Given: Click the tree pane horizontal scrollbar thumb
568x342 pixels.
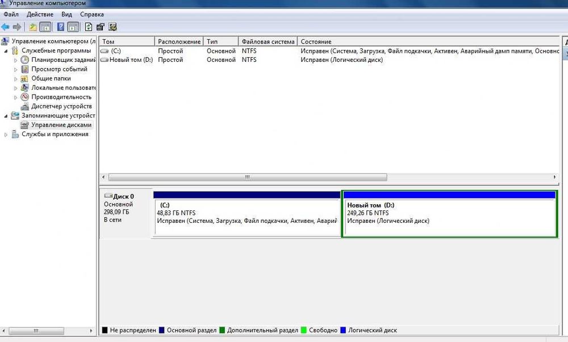Looking at the screenshot, I should pyautogui.click(x=36, y=331).
